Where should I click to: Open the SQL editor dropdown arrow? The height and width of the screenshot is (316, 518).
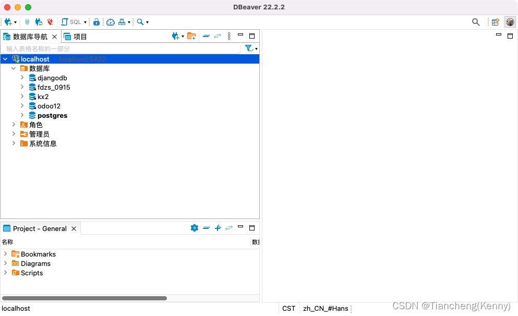85,22
